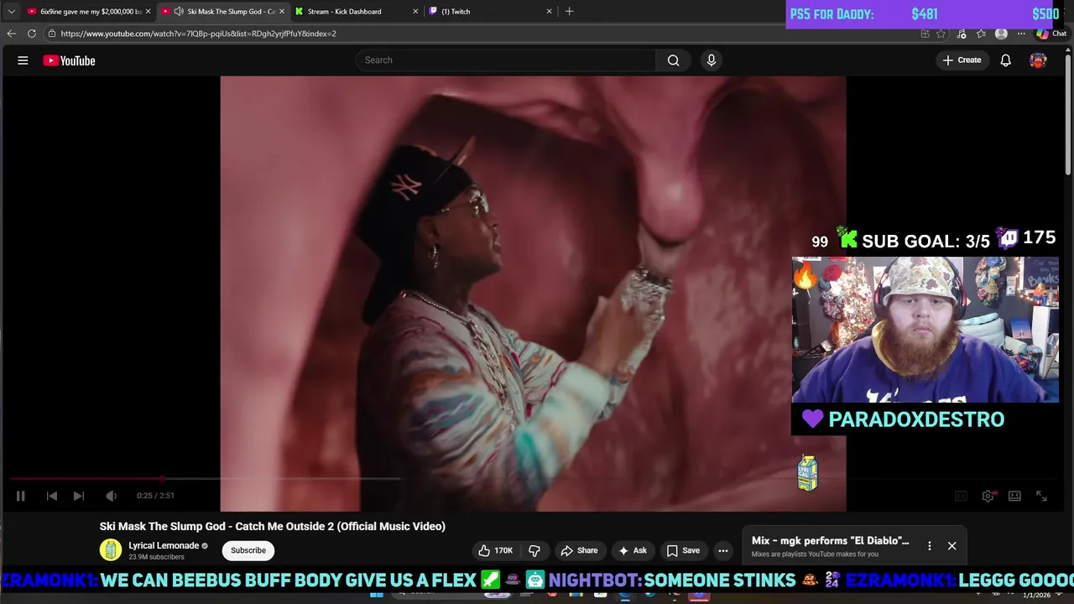1074x604 pixels.
Task: Click the taskbar clock date 1/1/2026
Action: 1036,596
